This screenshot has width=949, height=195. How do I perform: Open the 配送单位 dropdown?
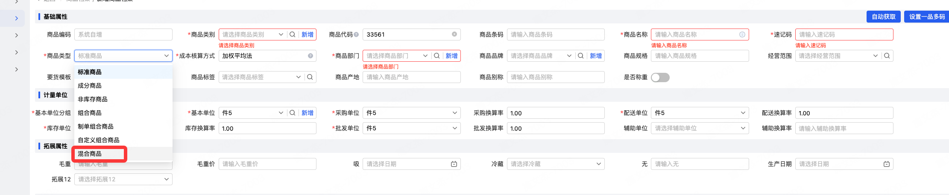click(743, 113)
